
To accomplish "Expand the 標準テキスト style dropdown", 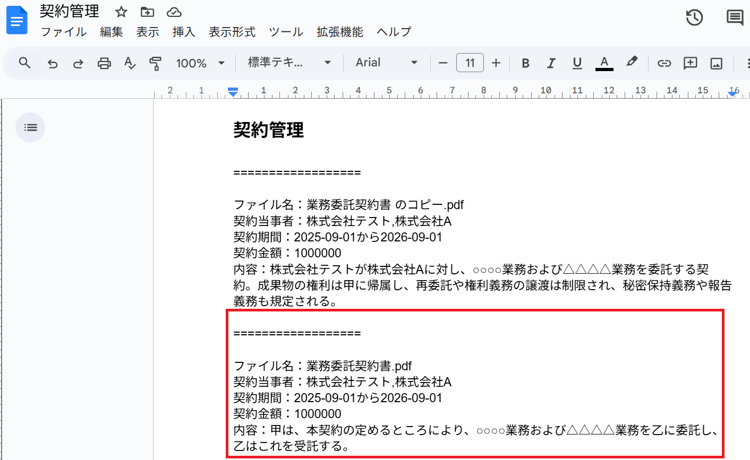I will click(x=289, y=63).
